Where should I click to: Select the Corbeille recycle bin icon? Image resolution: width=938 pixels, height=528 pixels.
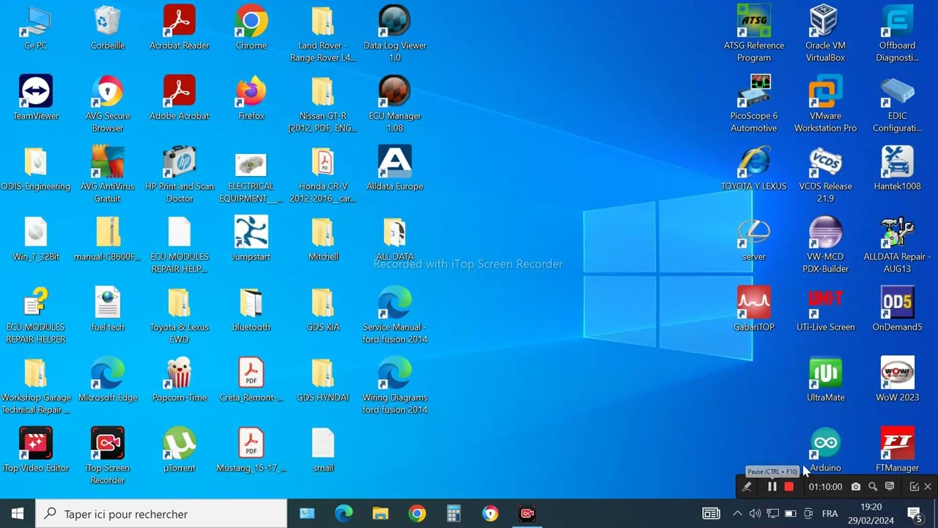[x=108, y=28]
